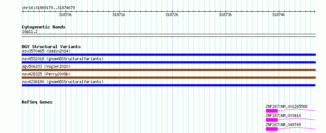Select the nsv428325 (Perry2008b) brown bar
The image size is (326, 133).
[x=168, y=78]
